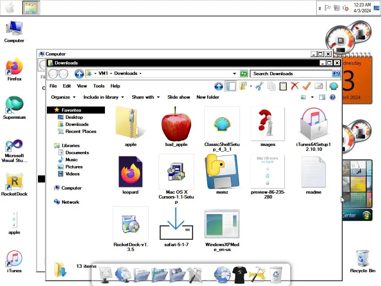This screenshot has width=381, height=286.
Task: Click the red Delete X icon
Action: (295, 86)
